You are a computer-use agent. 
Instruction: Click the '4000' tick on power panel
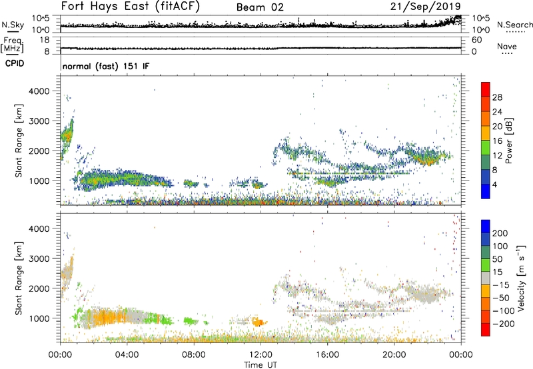tap(39, 91)
